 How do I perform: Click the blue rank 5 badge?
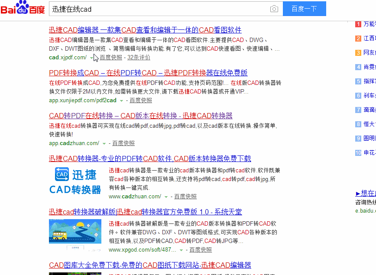click(358, 81)
